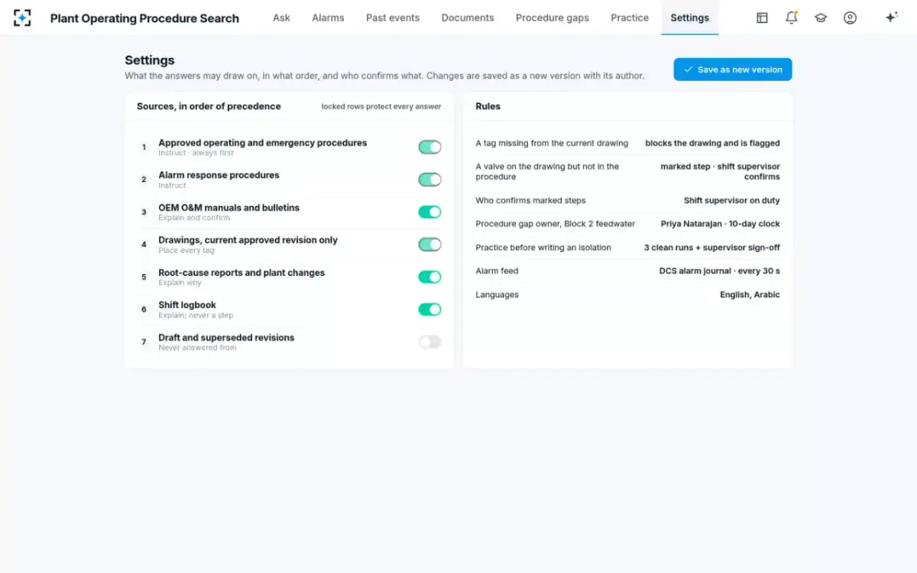
Task: Click the 'Languages' rule label
Action: point(497,294)
